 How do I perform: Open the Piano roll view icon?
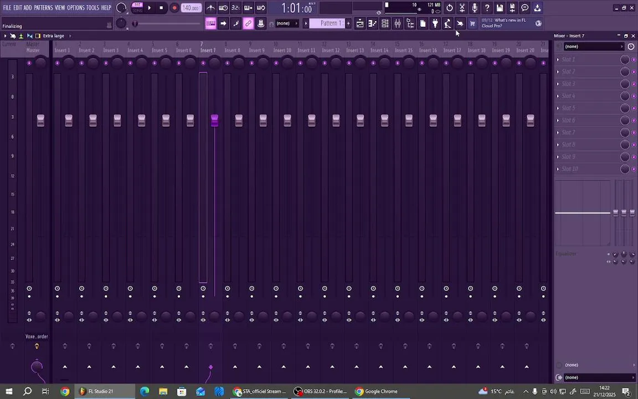point(372,24)
